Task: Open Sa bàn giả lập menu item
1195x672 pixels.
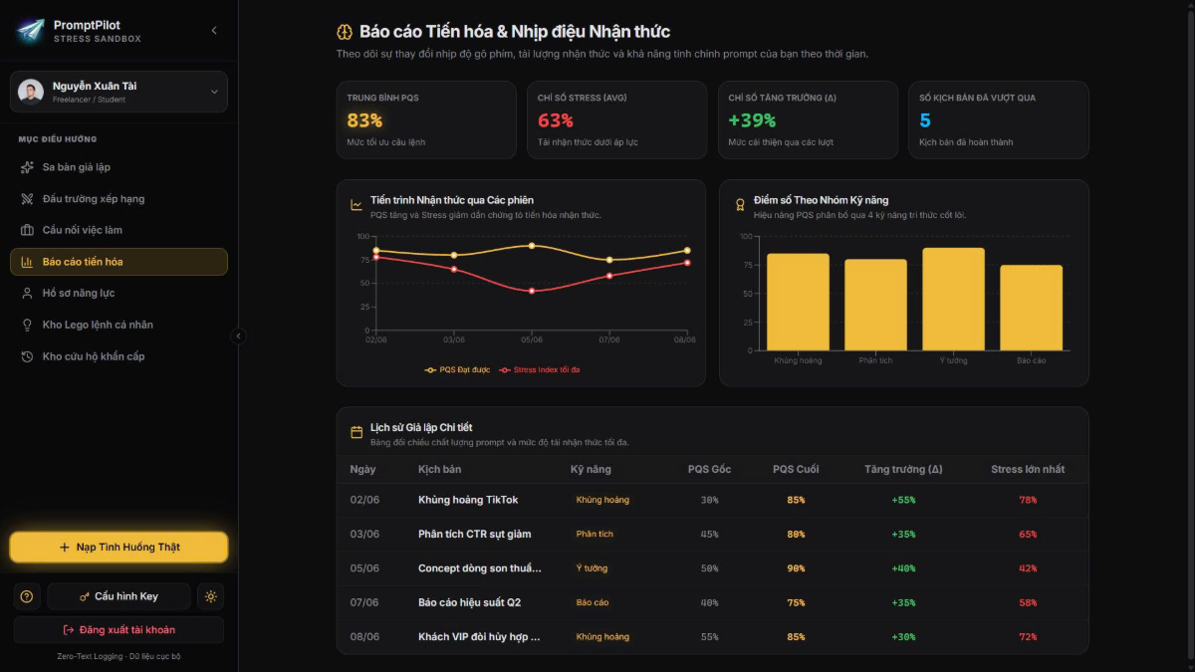Action: click(x=119, y=167)
